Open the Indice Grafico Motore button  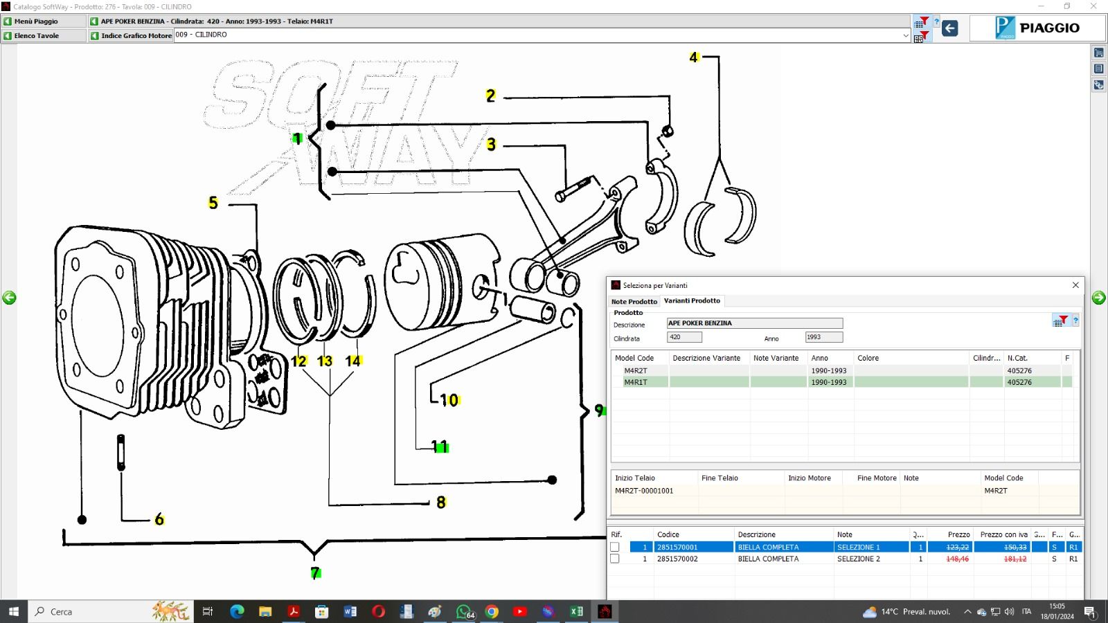(x=130, y=35)
